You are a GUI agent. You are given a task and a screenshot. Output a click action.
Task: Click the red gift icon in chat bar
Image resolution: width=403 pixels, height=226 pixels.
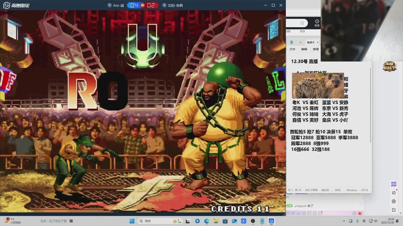pos(360,213)
